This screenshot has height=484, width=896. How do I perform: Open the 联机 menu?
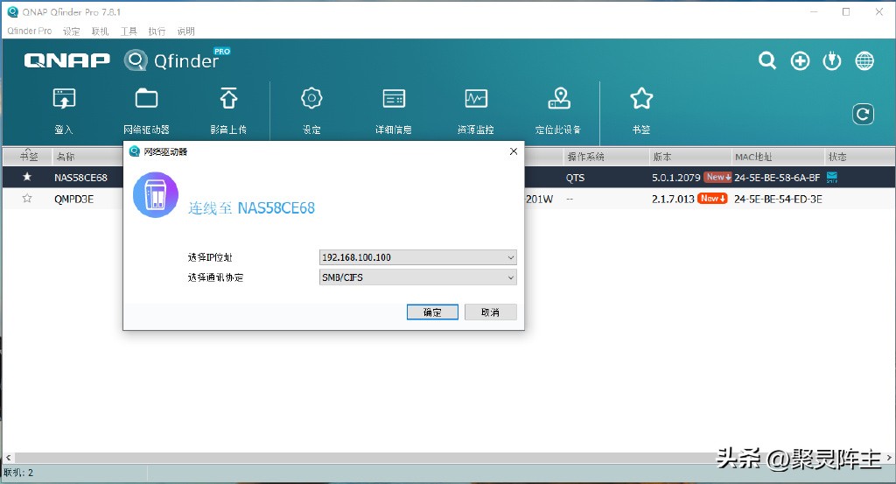[x=100, y=31]
